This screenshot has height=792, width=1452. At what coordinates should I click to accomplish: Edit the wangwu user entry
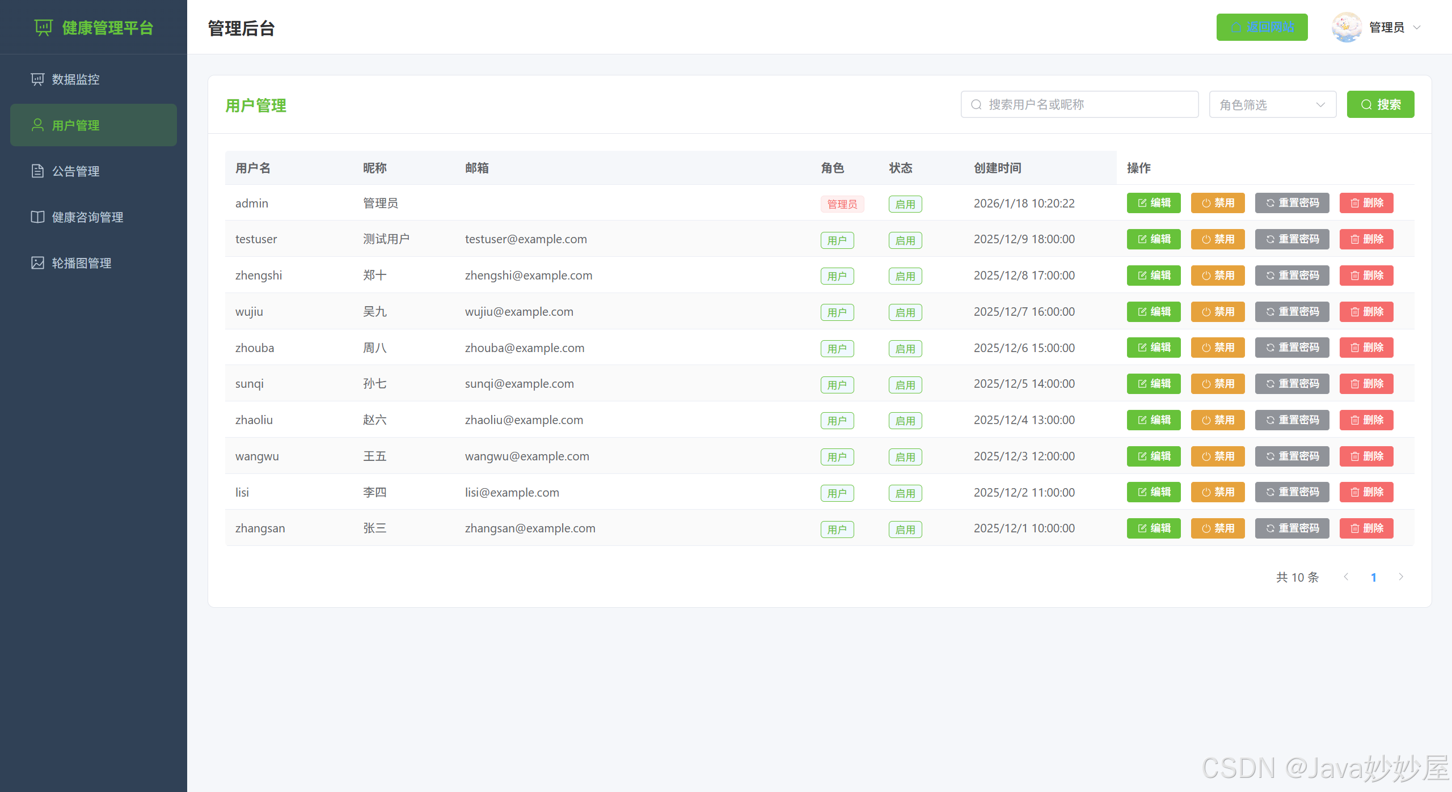1153,456
